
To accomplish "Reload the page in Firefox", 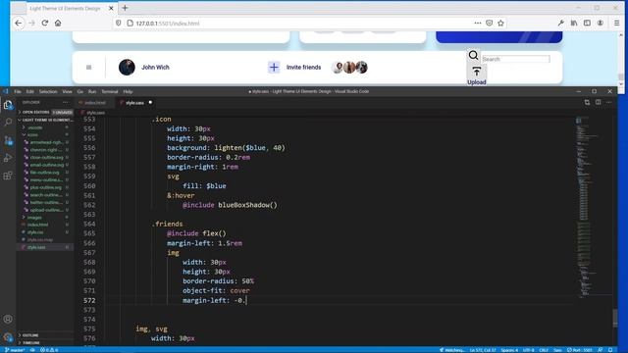I will pyautogui.click(x=45, y=24).
